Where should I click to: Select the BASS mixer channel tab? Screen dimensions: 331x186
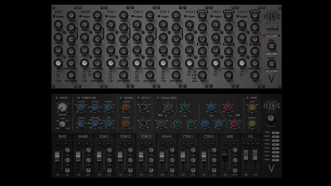(62, 136)
